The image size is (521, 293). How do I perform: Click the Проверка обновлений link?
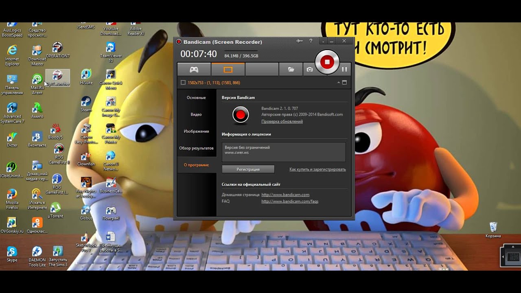pyautogui.click(x=282, y=121)
